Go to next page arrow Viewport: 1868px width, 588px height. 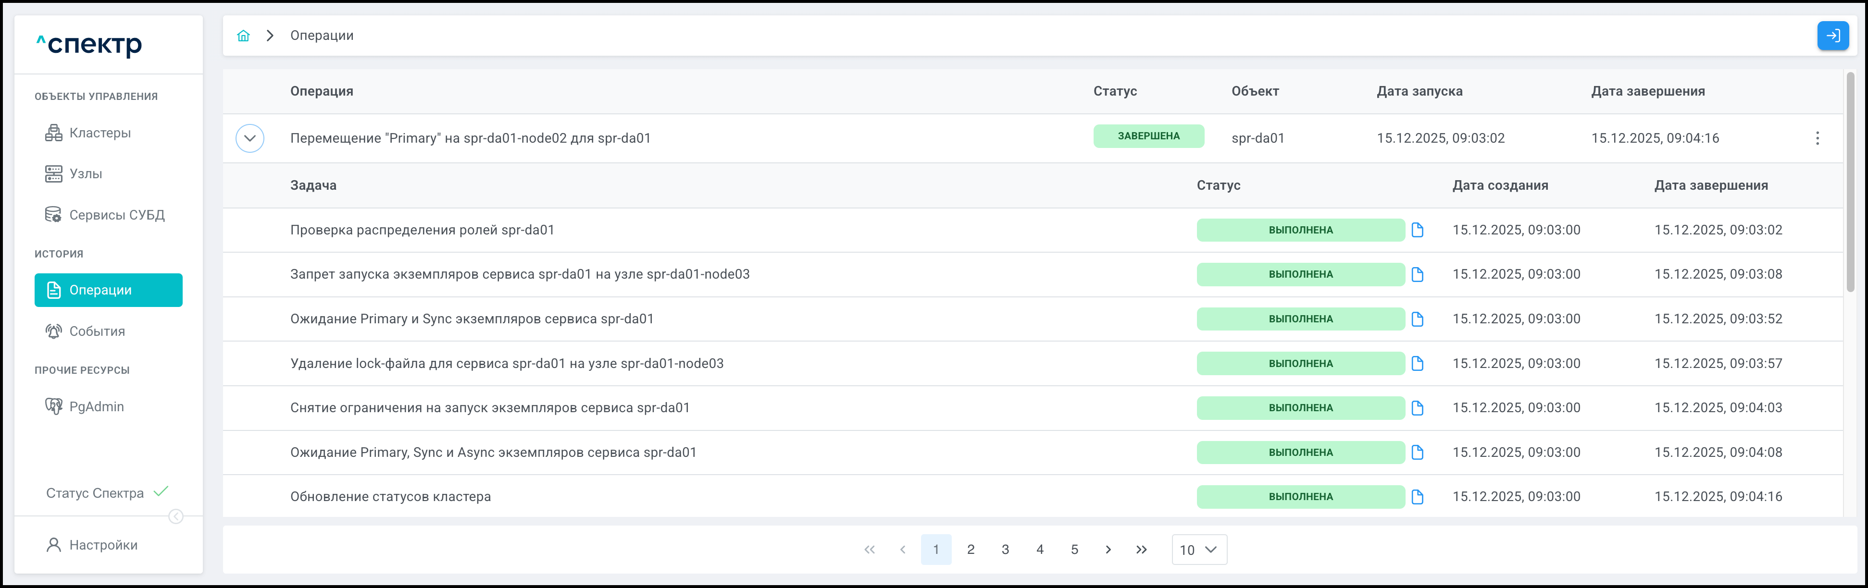tap(1108, 550)
